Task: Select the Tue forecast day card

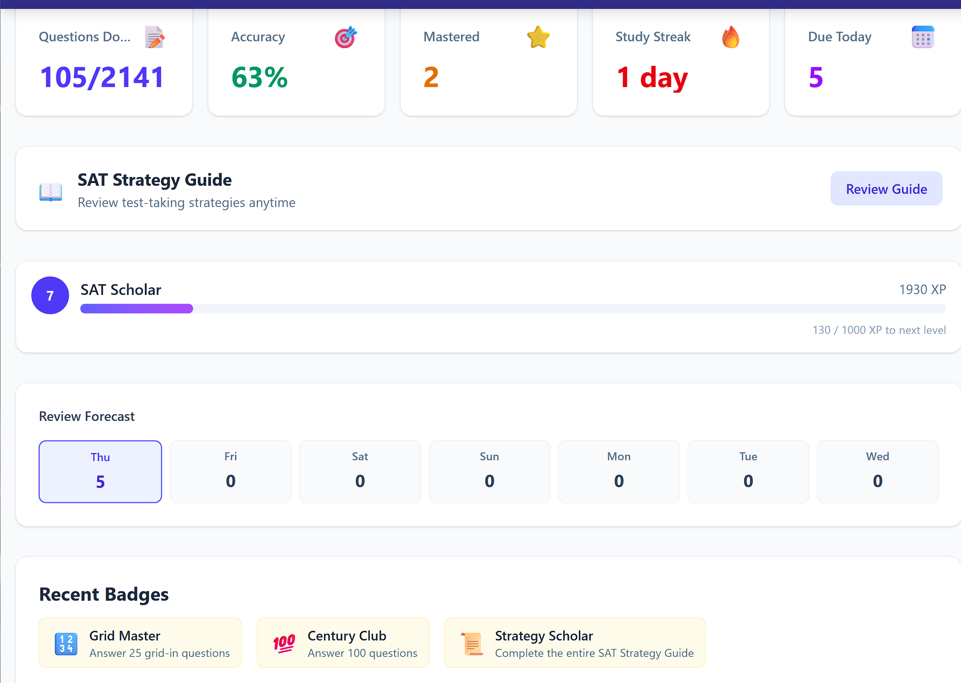Action: pos(748,472)
